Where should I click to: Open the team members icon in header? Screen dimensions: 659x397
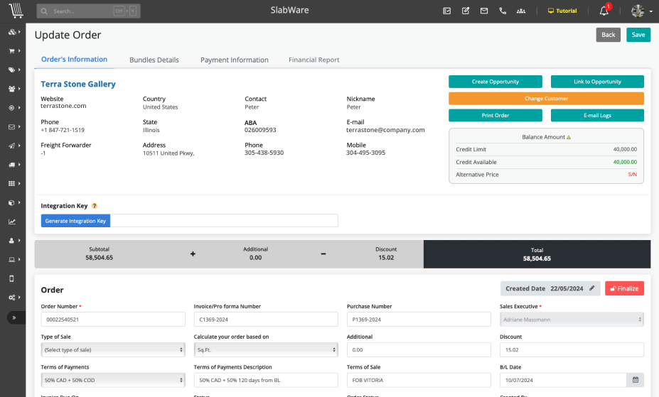coord(522,11)
